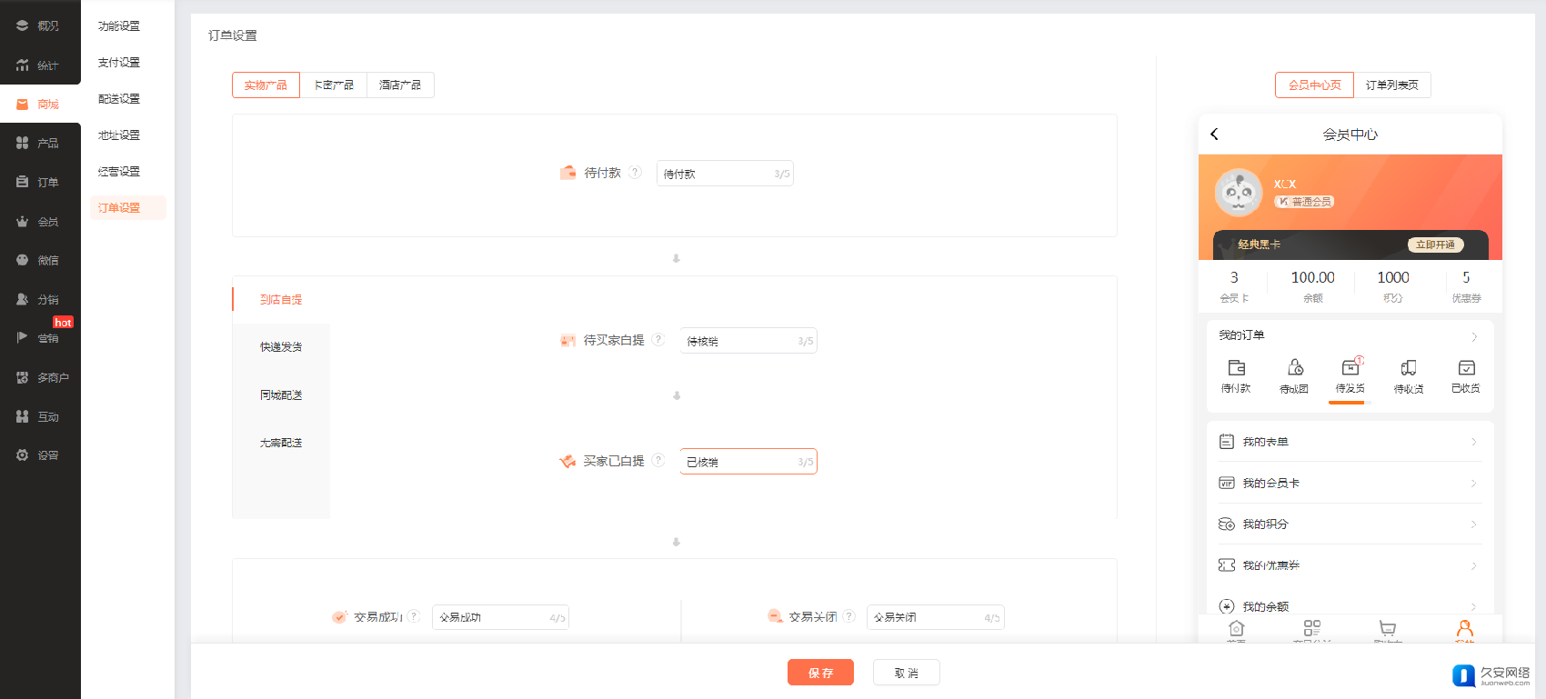The width and height of the screenshot is (1546, 699).
Task: Click the 待成团 icon in 我的订单
Action: [x=1294, y=368]
